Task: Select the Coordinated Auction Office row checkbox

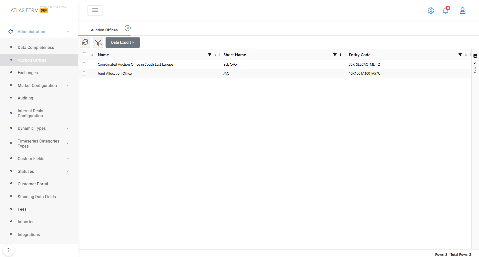Action: [84, 64]
